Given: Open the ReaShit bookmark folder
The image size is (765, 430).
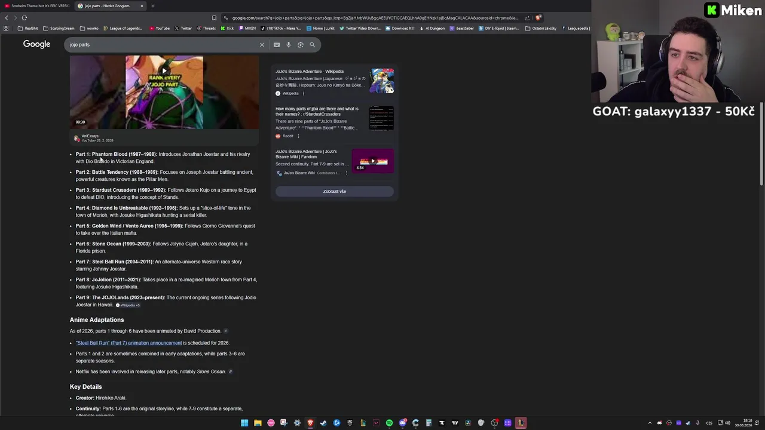Looking at the screenshot, I should tap(28, 28).
